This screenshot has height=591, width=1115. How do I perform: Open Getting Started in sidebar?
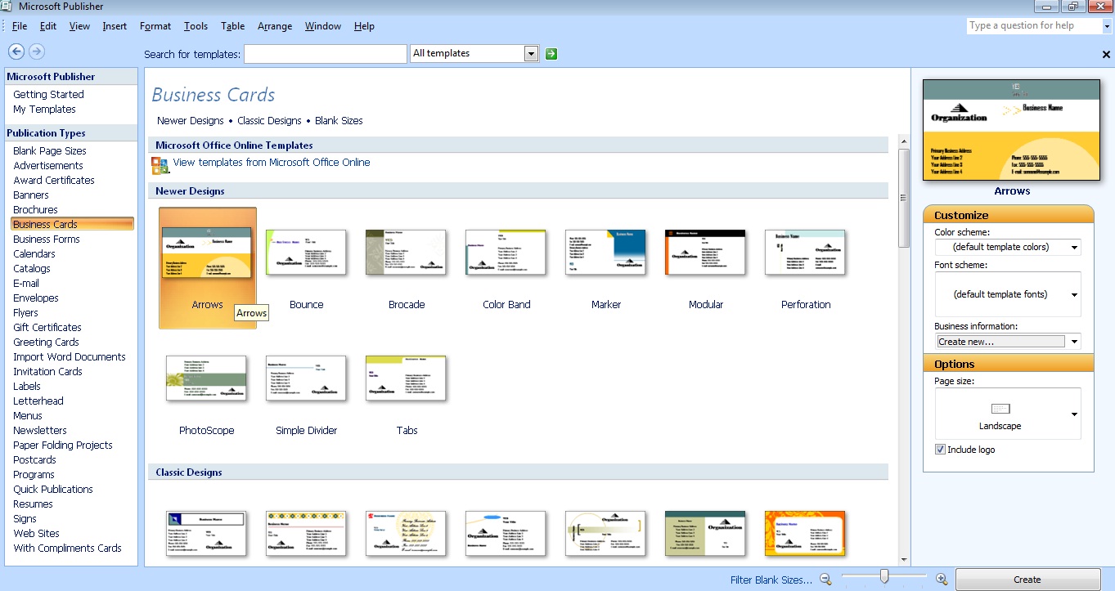[x=48, y=95]
